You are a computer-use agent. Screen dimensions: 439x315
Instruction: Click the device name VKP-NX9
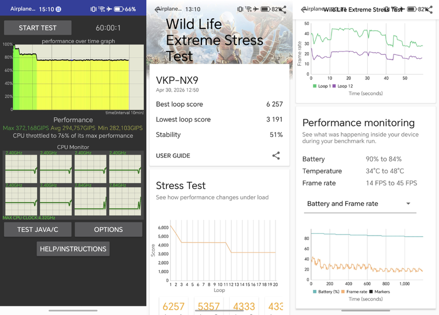click(177, 81)
